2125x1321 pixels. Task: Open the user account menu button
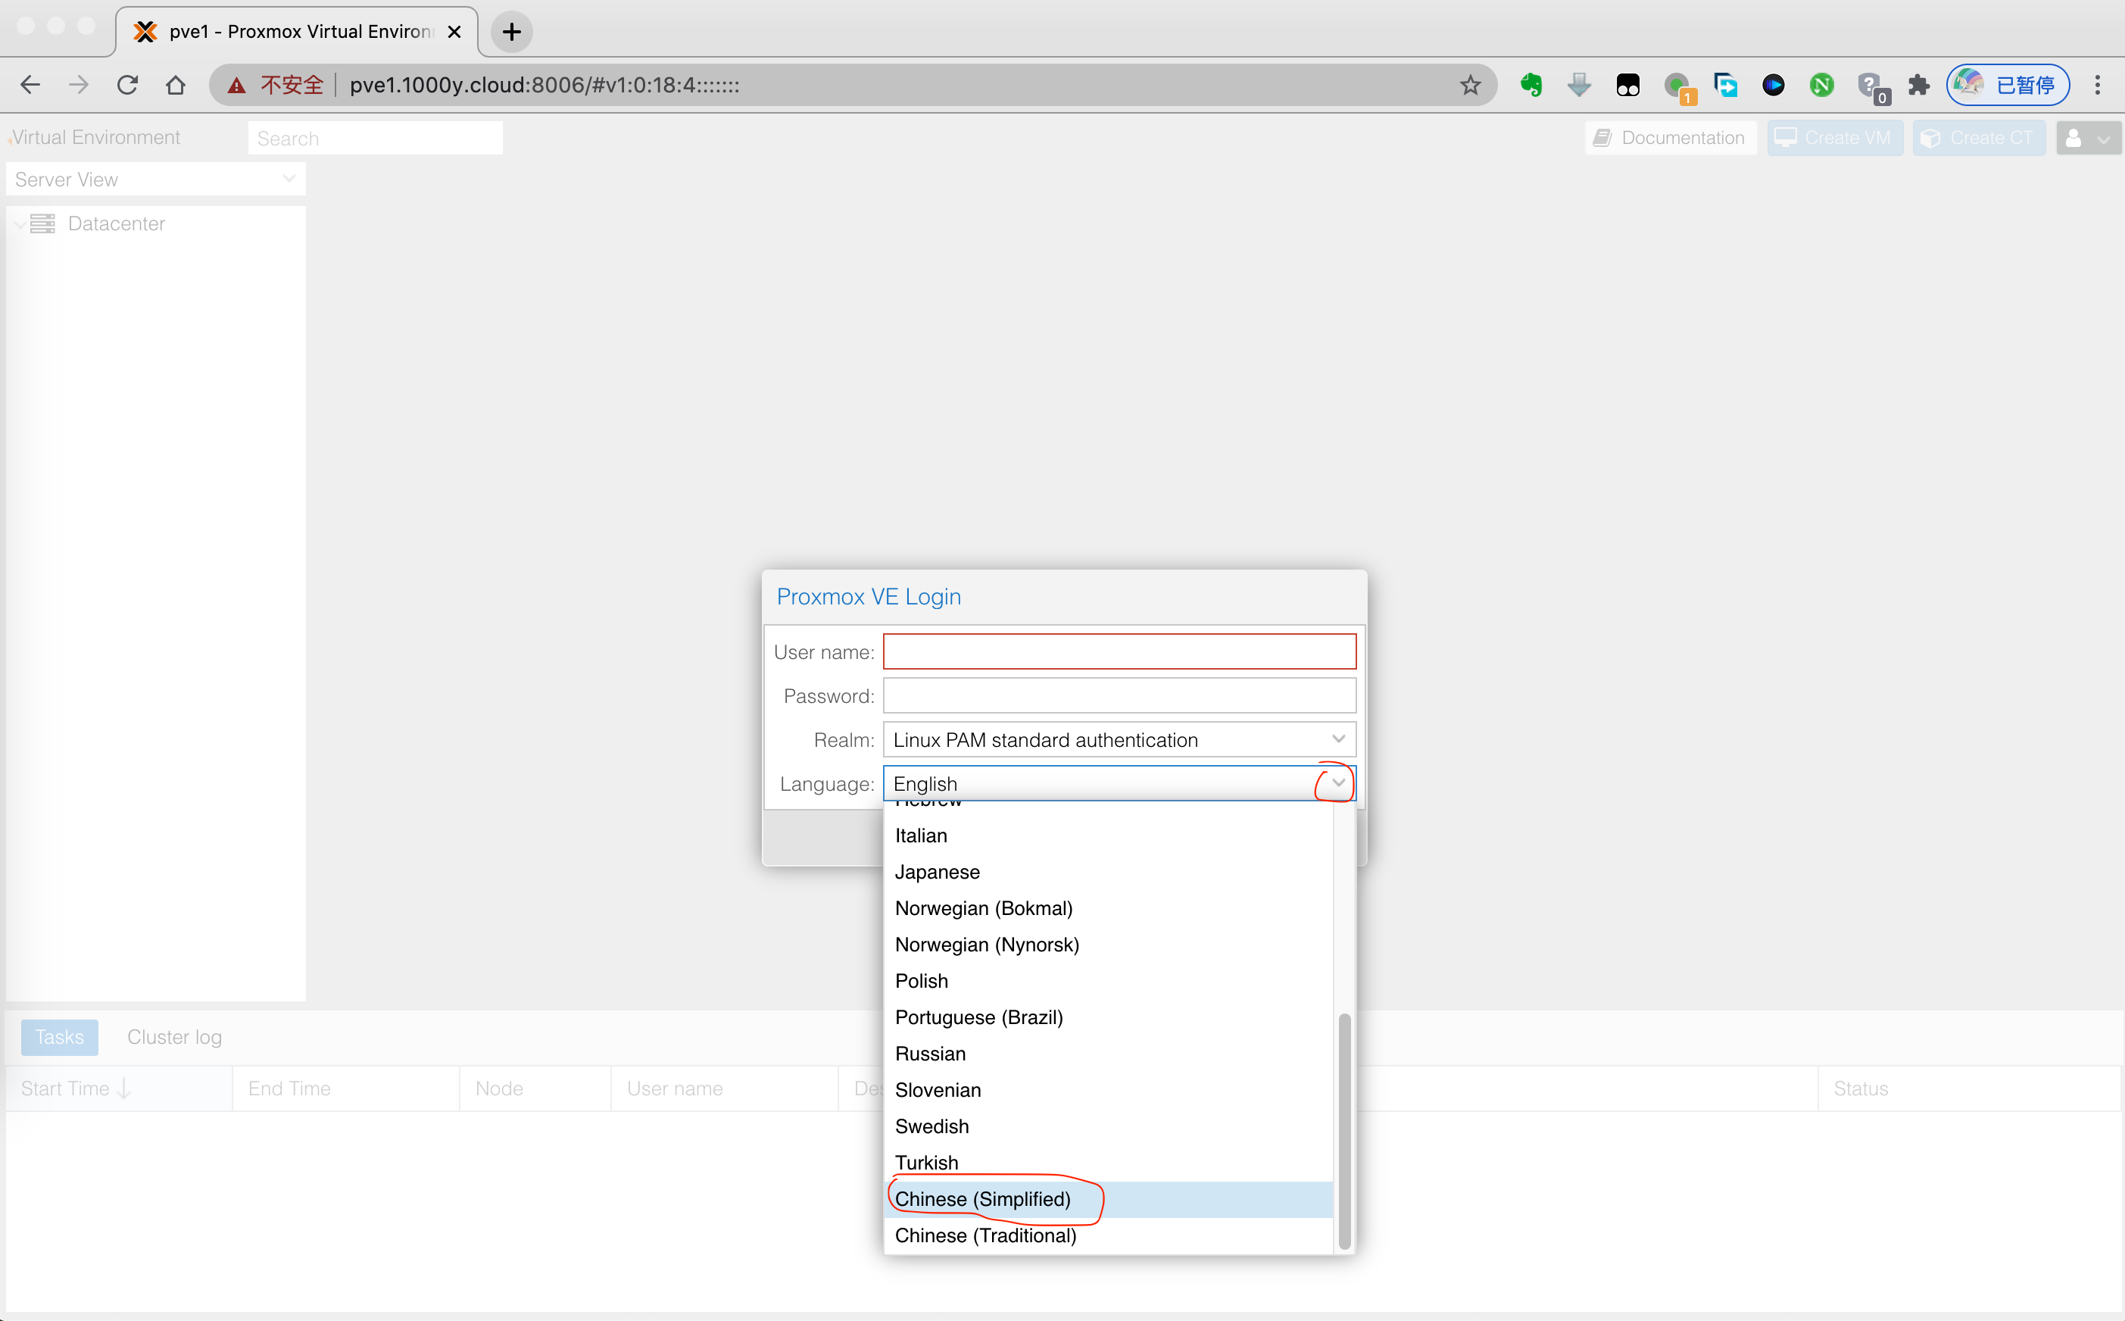(x=2089, y=138)
